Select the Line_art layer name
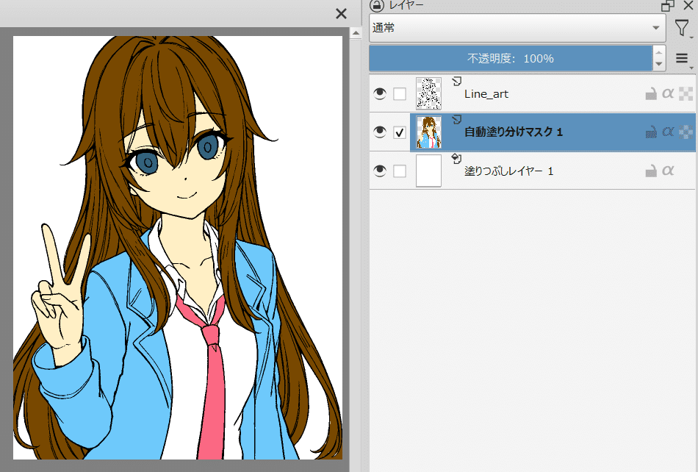 (486, 94)
